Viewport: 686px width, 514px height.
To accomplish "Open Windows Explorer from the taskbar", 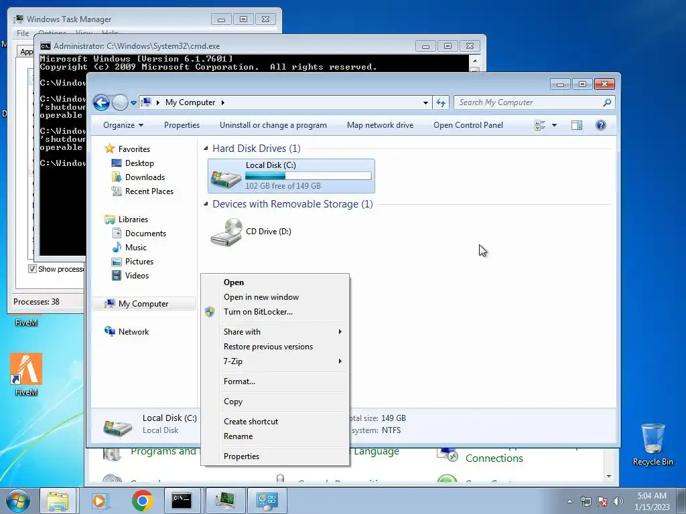I will point(58,501).
